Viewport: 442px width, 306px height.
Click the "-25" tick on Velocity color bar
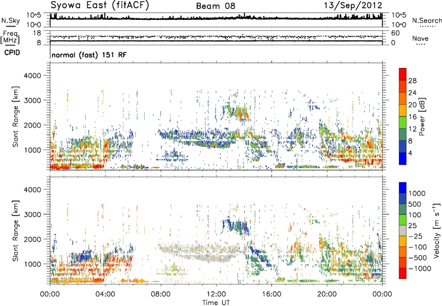(x=417, y=236)
